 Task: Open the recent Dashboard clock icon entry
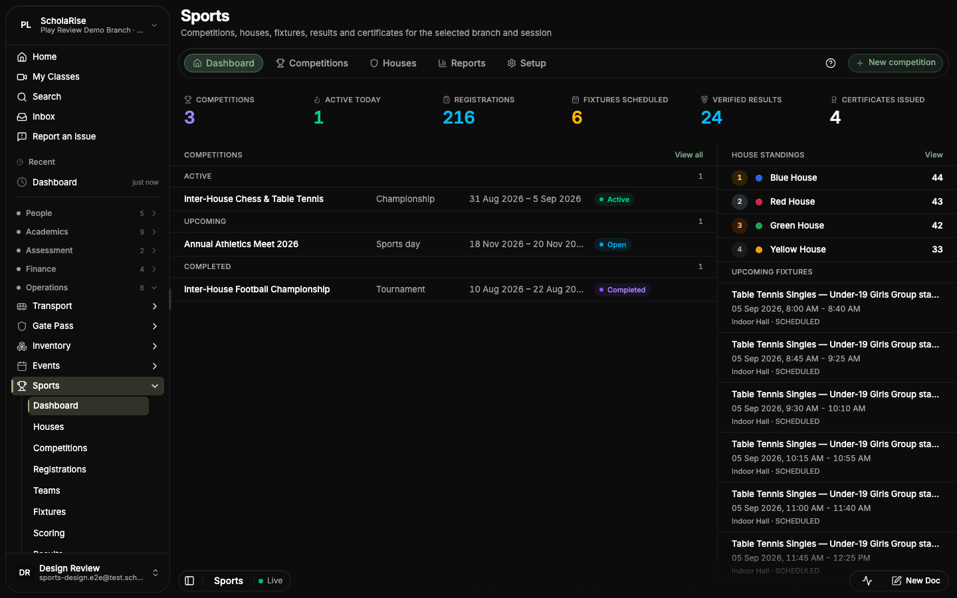tap(22, 182)
